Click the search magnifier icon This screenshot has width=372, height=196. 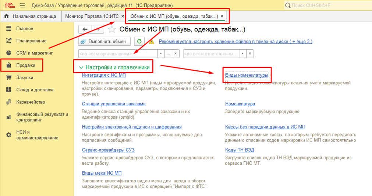point(288,5)
